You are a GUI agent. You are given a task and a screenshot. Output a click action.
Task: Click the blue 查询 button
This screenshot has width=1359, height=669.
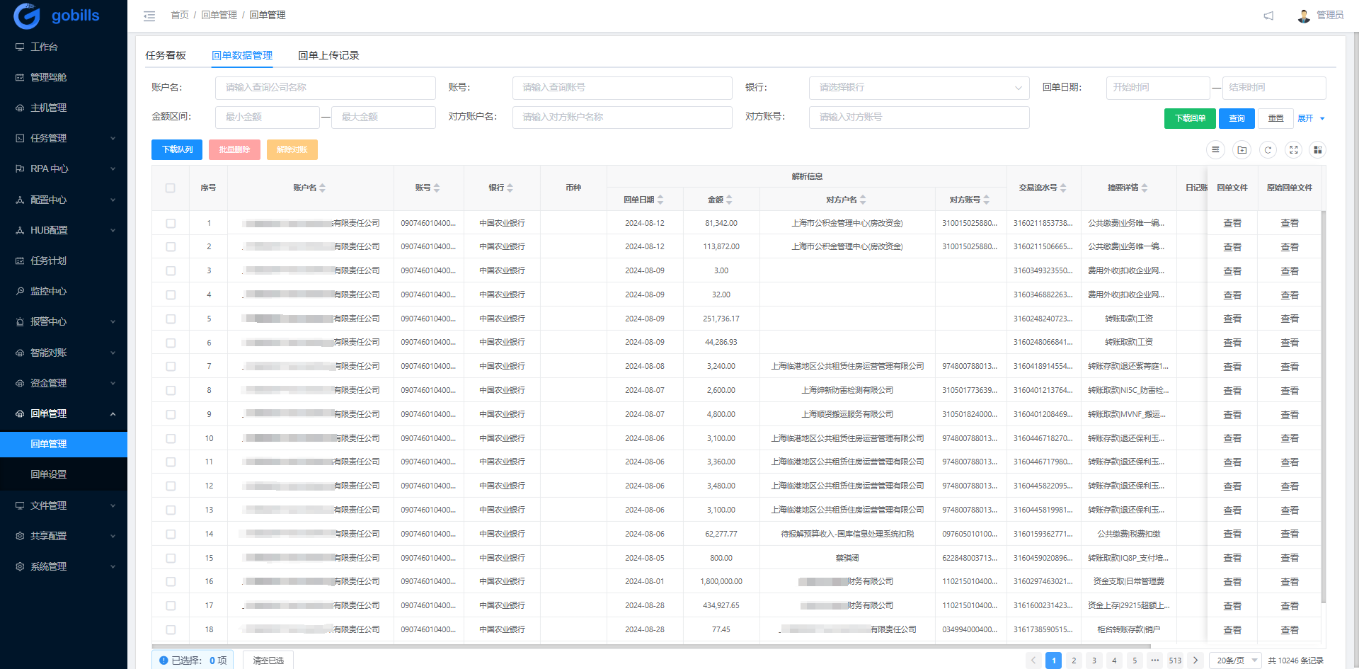coord(1237,118)
